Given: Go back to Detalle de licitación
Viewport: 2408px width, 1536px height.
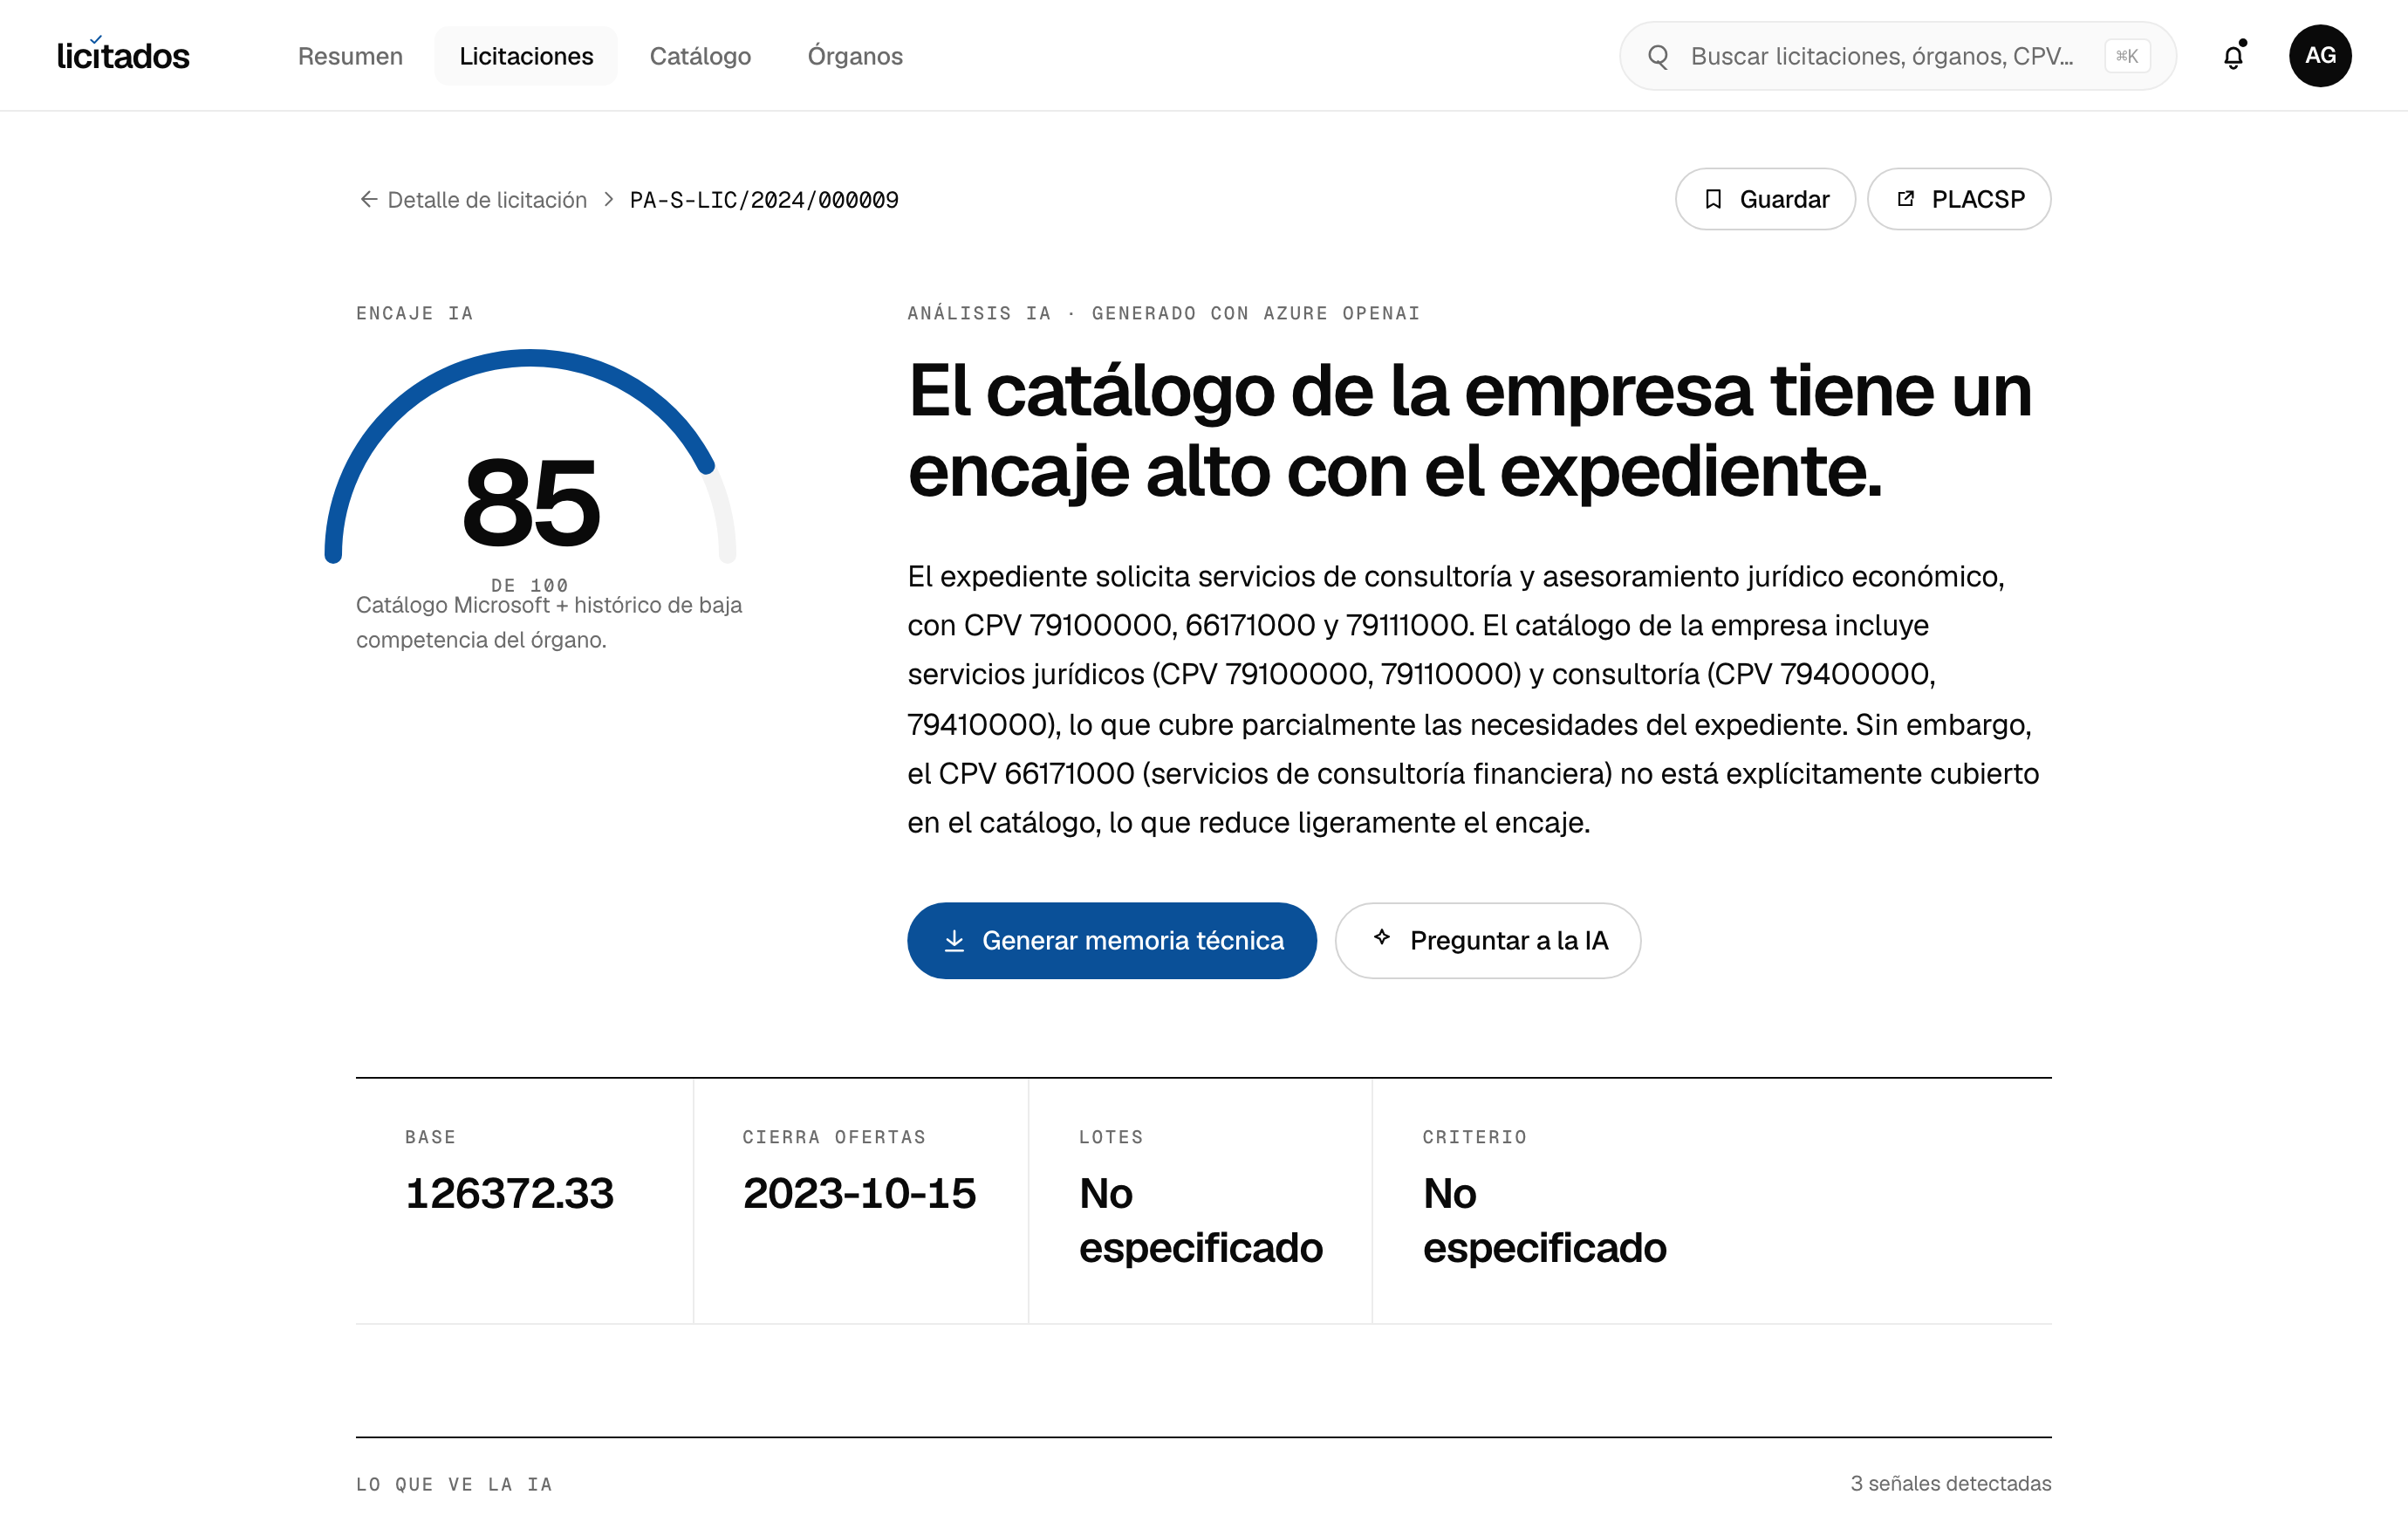Looking at the screenshot, I should click(x=487, y=200).
